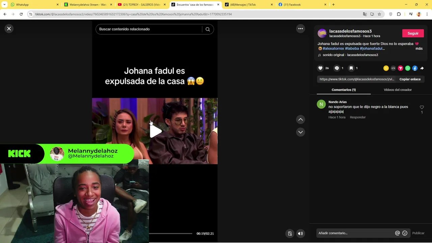The image size is (432, 243).
Task: Open the media controls icon in toolbar
Action: pyautogui.click(x=411, y=14)
